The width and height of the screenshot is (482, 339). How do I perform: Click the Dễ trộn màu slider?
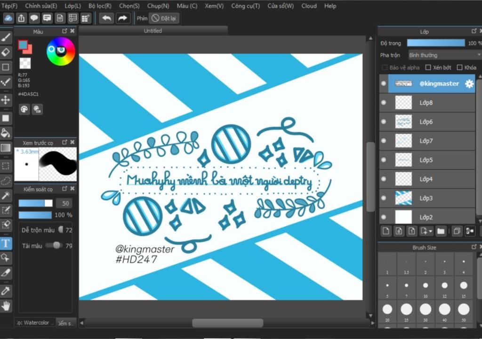point(61,229)
